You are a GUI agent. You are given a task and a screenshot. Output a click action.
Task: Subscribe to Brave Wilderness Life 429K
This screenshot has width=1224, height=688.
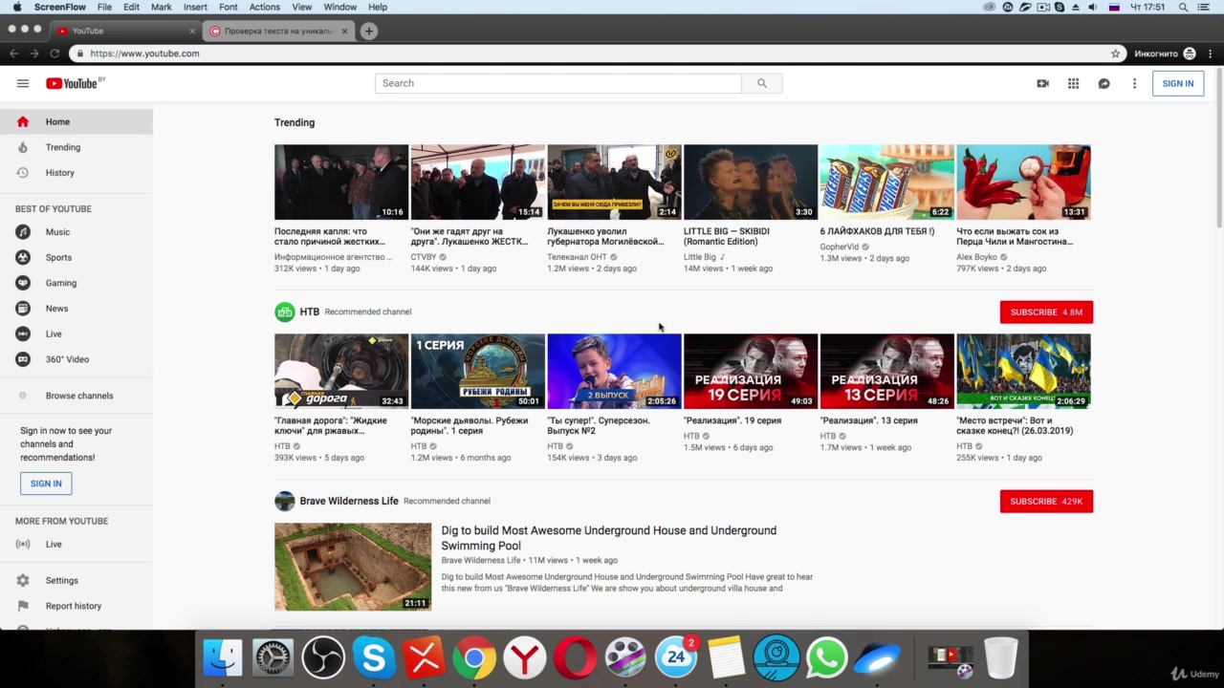pos(1046,501)
